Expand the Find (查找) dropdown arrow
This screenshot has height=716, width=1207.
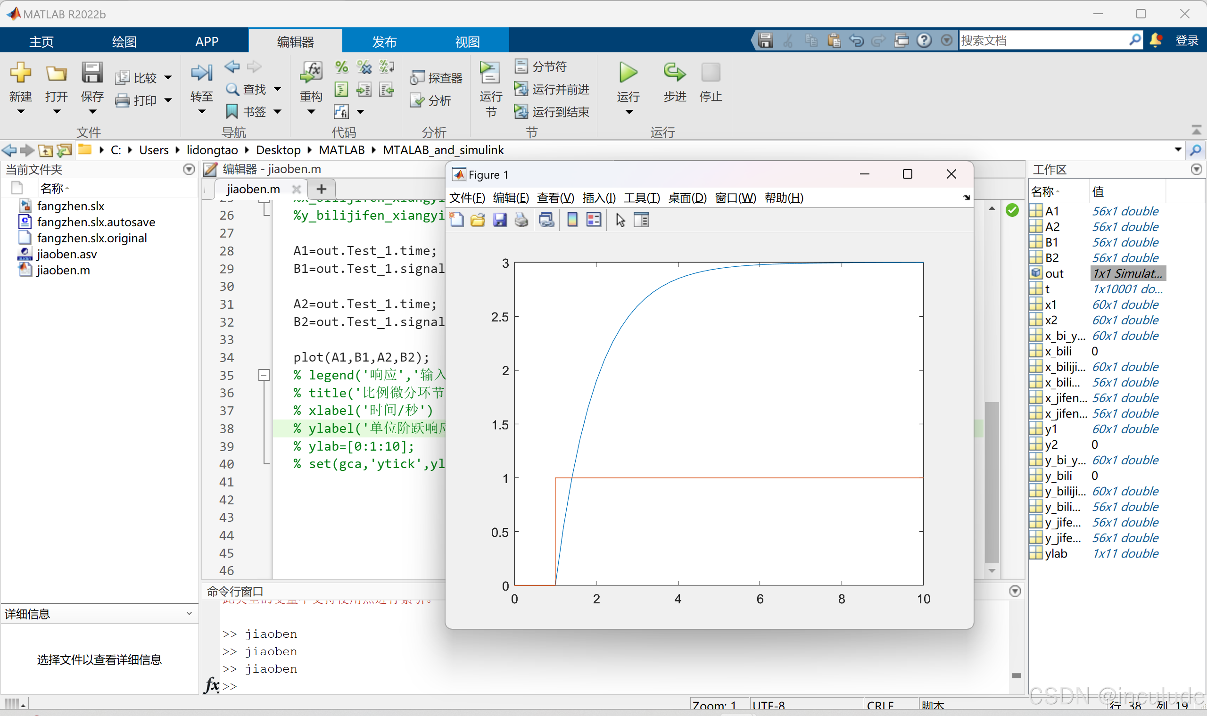click(x=278, y=89)
